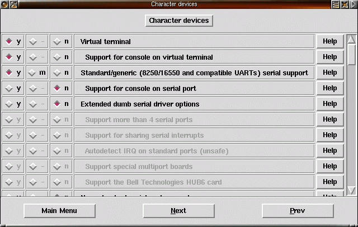Click the Character devices header button
Screen dimensions: 358x227
point(178,21)
